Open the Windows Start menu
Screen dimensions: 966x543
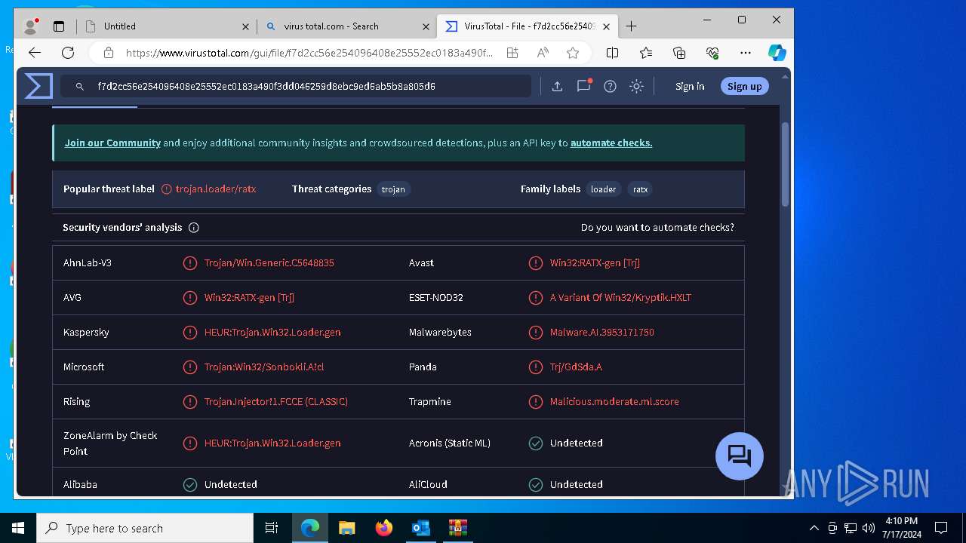(18, 528)
